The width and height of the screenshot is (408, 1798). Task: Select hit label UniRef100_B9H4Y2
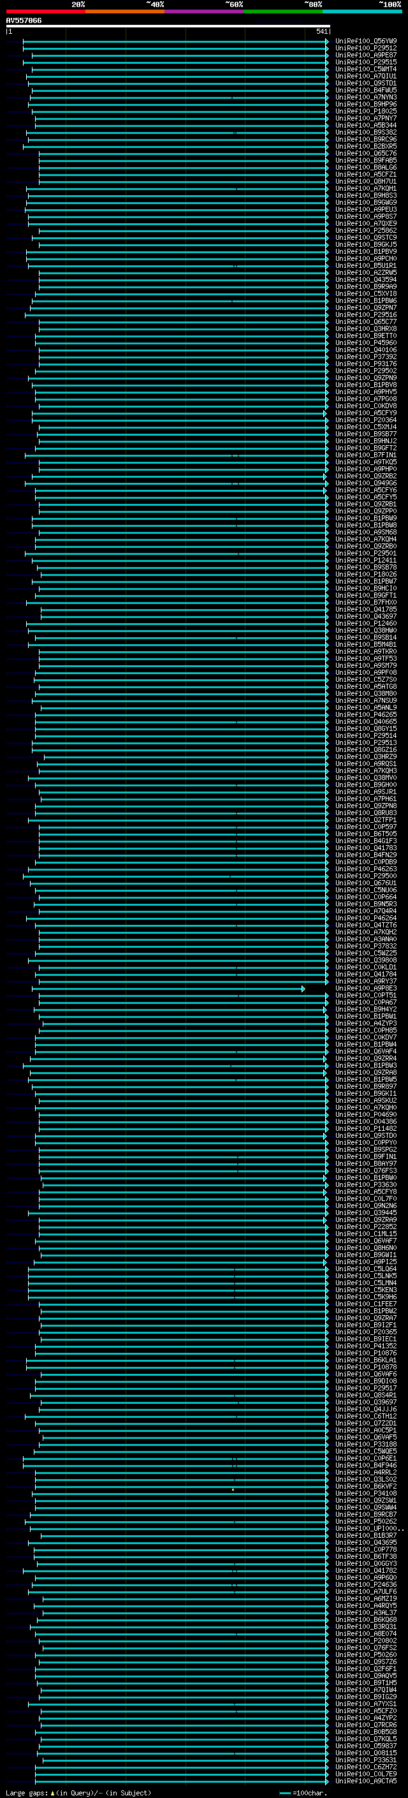click(366, 1009)
